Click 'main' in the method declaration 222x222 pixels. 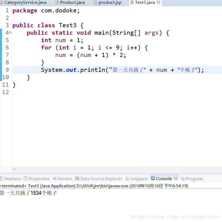click(101, 33)
